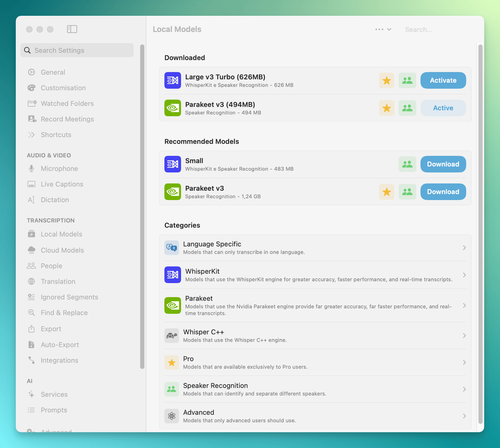
Task: Click the WhisperKit icon of Large v3 Turbo
Action: (x=173, y=80)
